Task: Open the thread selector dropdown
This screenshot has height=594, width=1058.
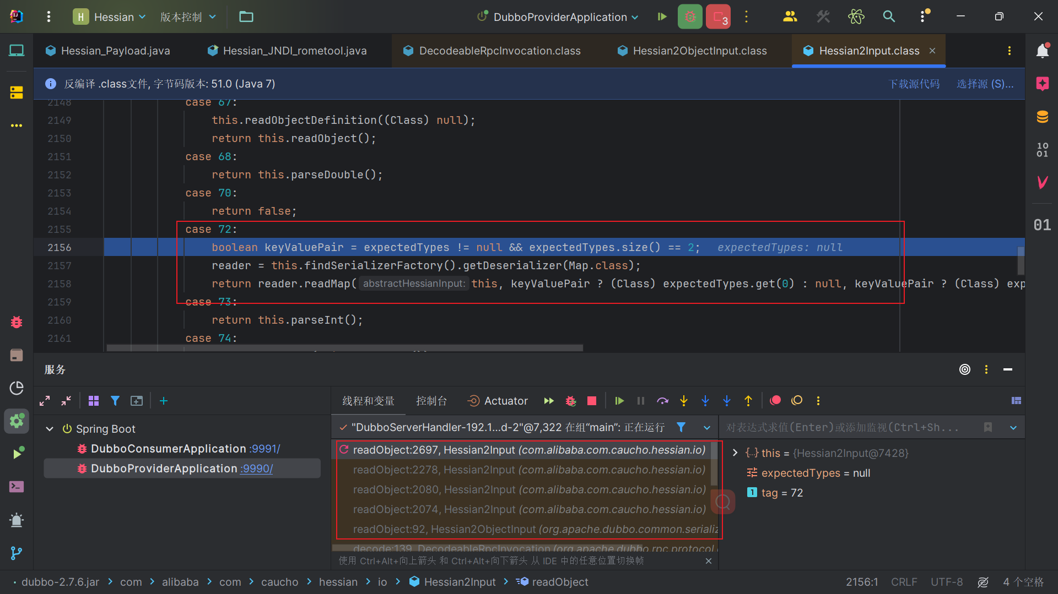Action: [706, 427]
